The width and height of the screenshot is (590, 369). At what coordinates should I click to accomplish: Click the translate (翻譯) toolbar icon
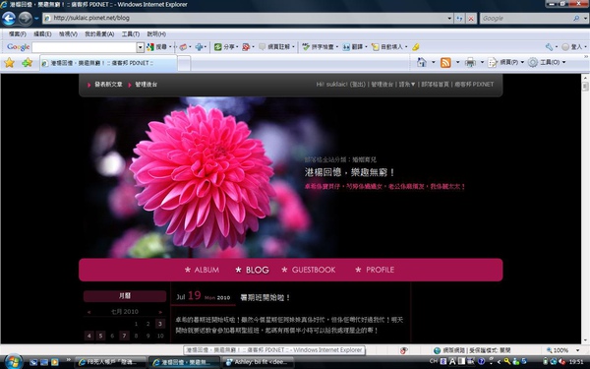[346, 47]
